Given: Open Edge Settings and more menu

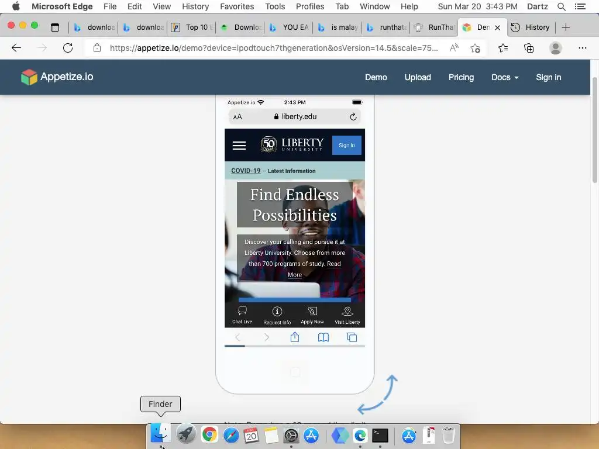Looking at the screenshot, I should (582, 48).
